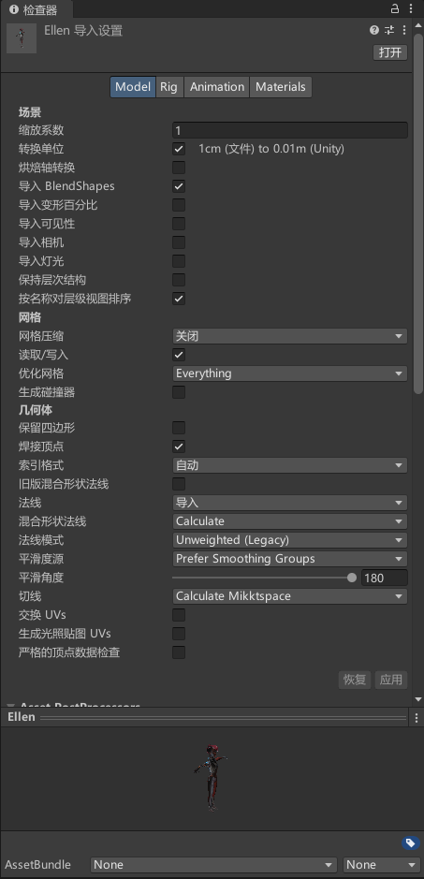The image size is (424, 879).
Task: Toggle the 导入相机 checkbox
Action: point(179,242)
